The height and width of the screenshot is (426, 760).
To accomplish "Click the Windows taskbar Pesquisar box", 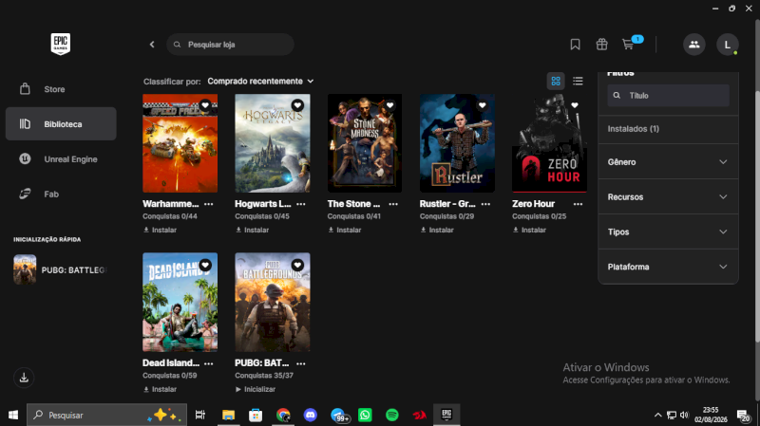I will [x=106, y=415].
